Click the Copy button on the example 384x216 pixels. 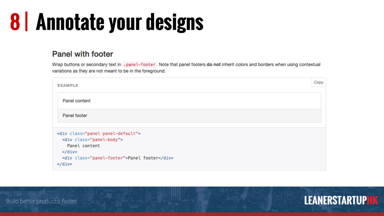pos(318,82)
